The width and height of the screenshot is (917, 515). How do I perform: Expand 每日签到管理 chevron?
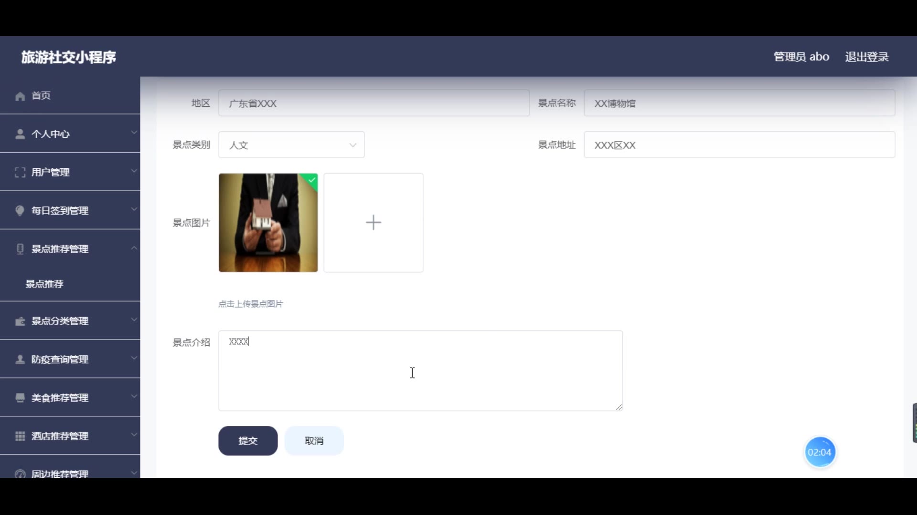tap(134, 209)
